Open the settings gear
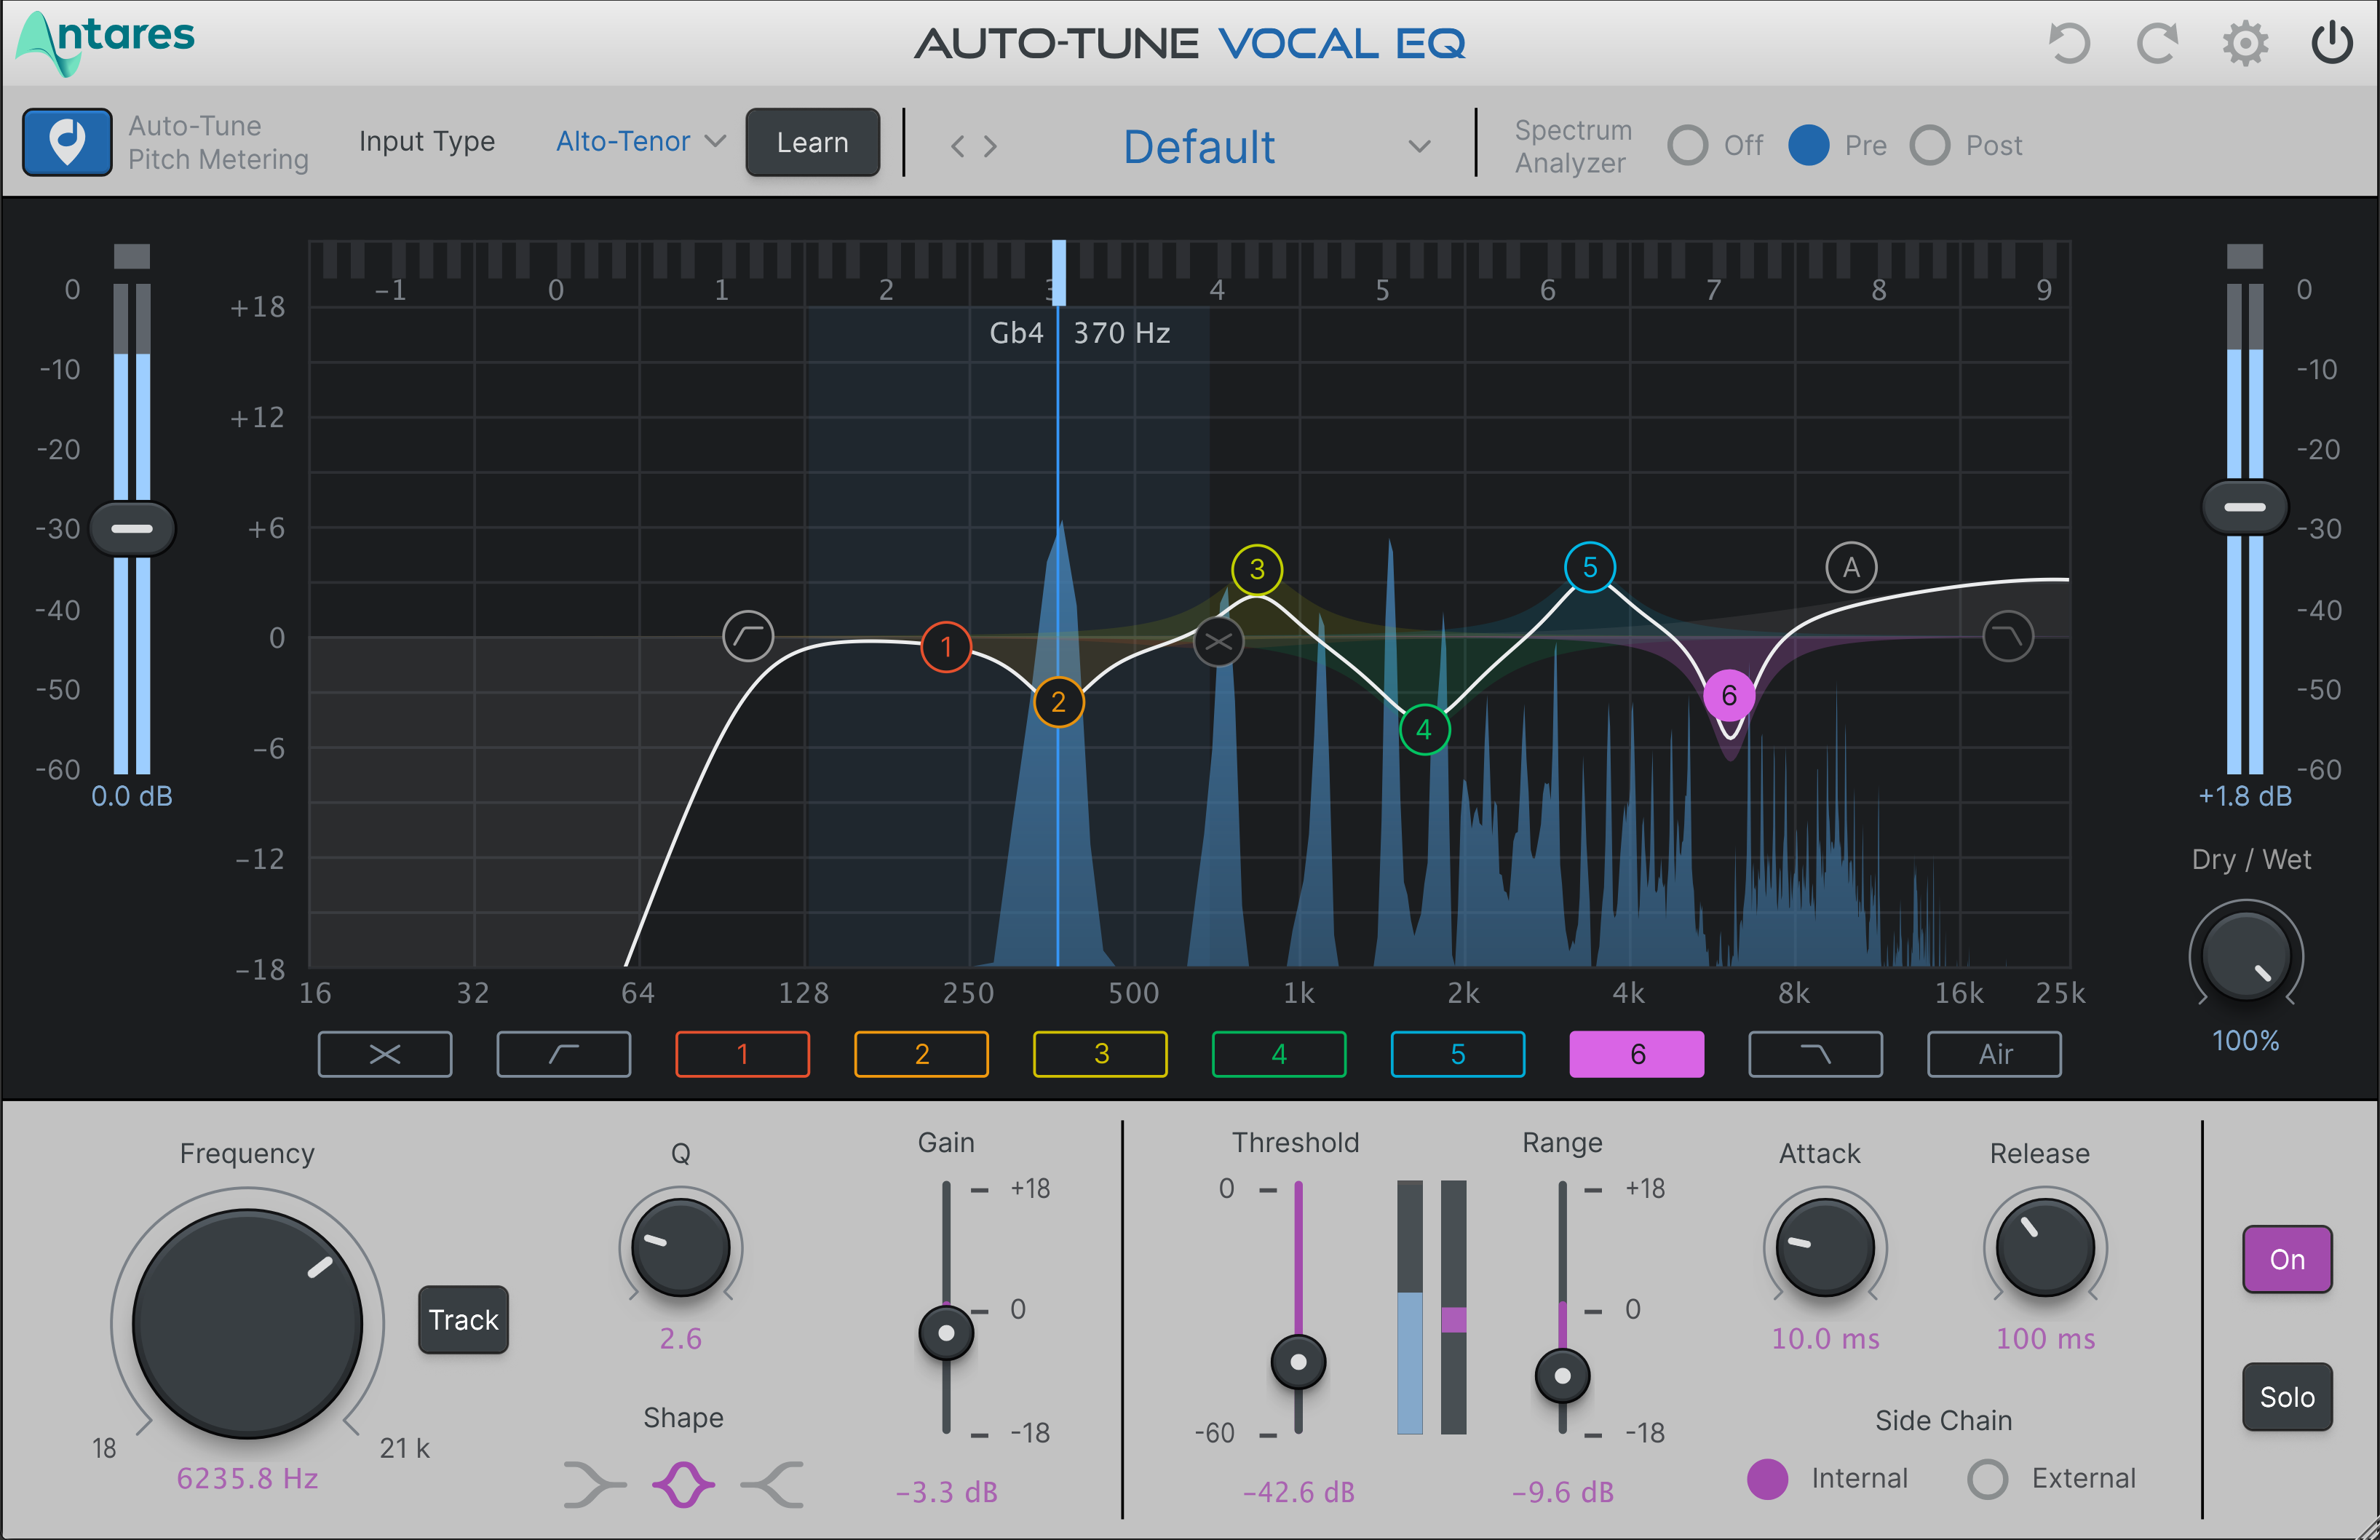 tap(2245, 43)
